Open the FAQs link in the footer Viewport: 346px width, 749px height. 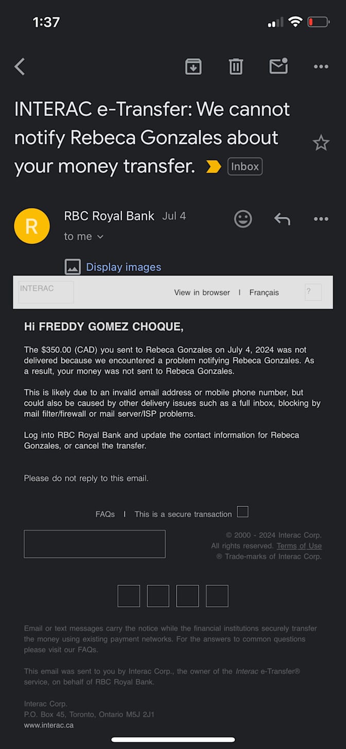point(105,514)
